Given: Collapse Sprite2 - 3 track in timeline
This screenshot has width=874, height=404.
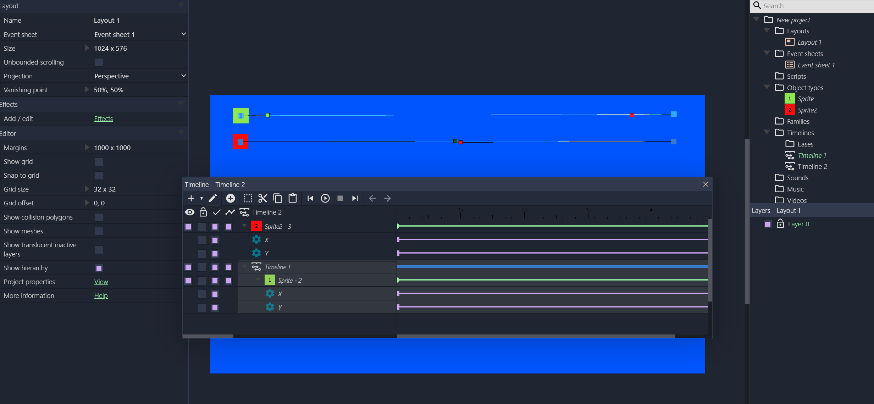Looking at the screenshot, I should click(244, 226).
